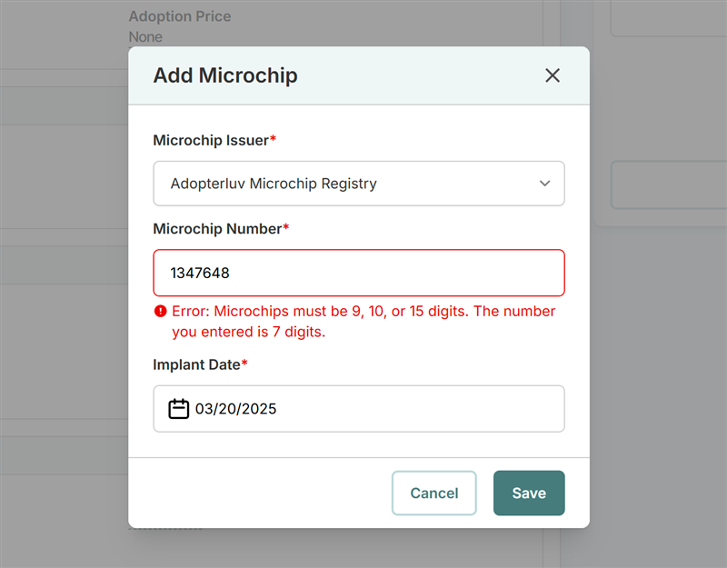Click the Adoption Price label behind the dialog
The height and width of the screenshot is (568, 727).
180,16
